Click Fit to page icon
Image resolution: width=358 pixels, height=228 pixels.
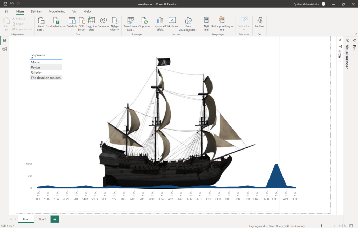click(x=351, y=226)
